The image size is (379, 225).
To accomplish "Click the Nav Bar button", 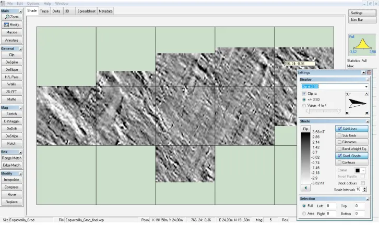I will pyautogui.click(x=362, y=20).
